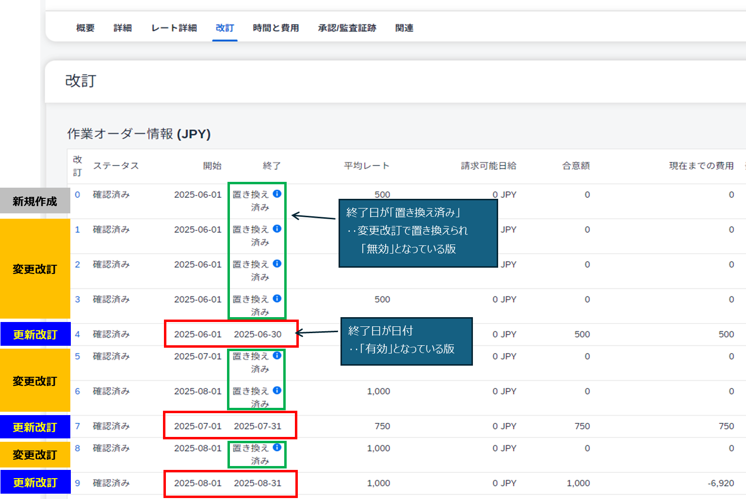Click the 平均レート column header
This screenshot has height=499, width=746.
point(366,166)
